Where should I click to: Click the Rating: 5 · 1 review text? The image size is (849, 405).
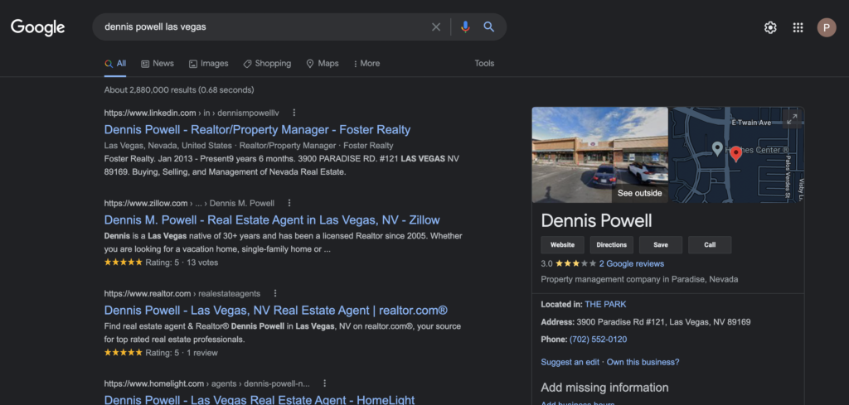[x=182, y=353]
